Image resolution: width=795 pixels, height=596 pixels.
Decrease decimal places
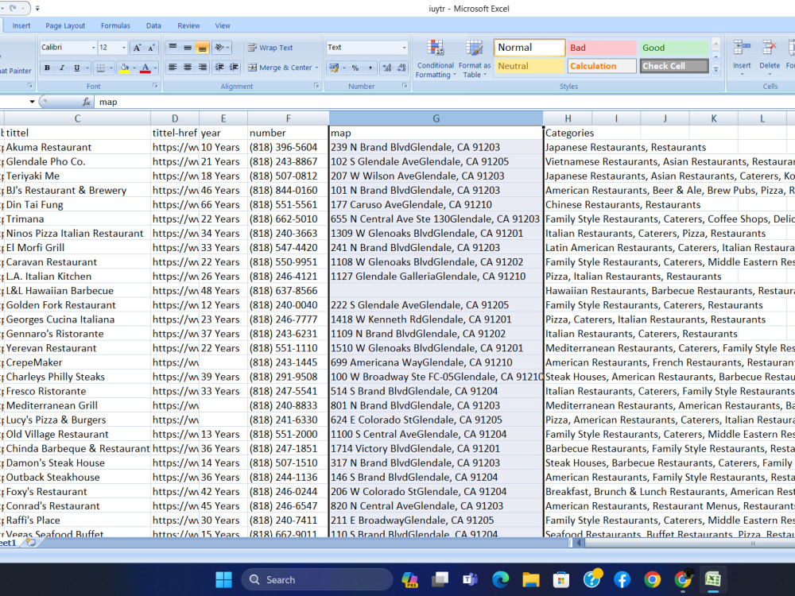[401, 68]
